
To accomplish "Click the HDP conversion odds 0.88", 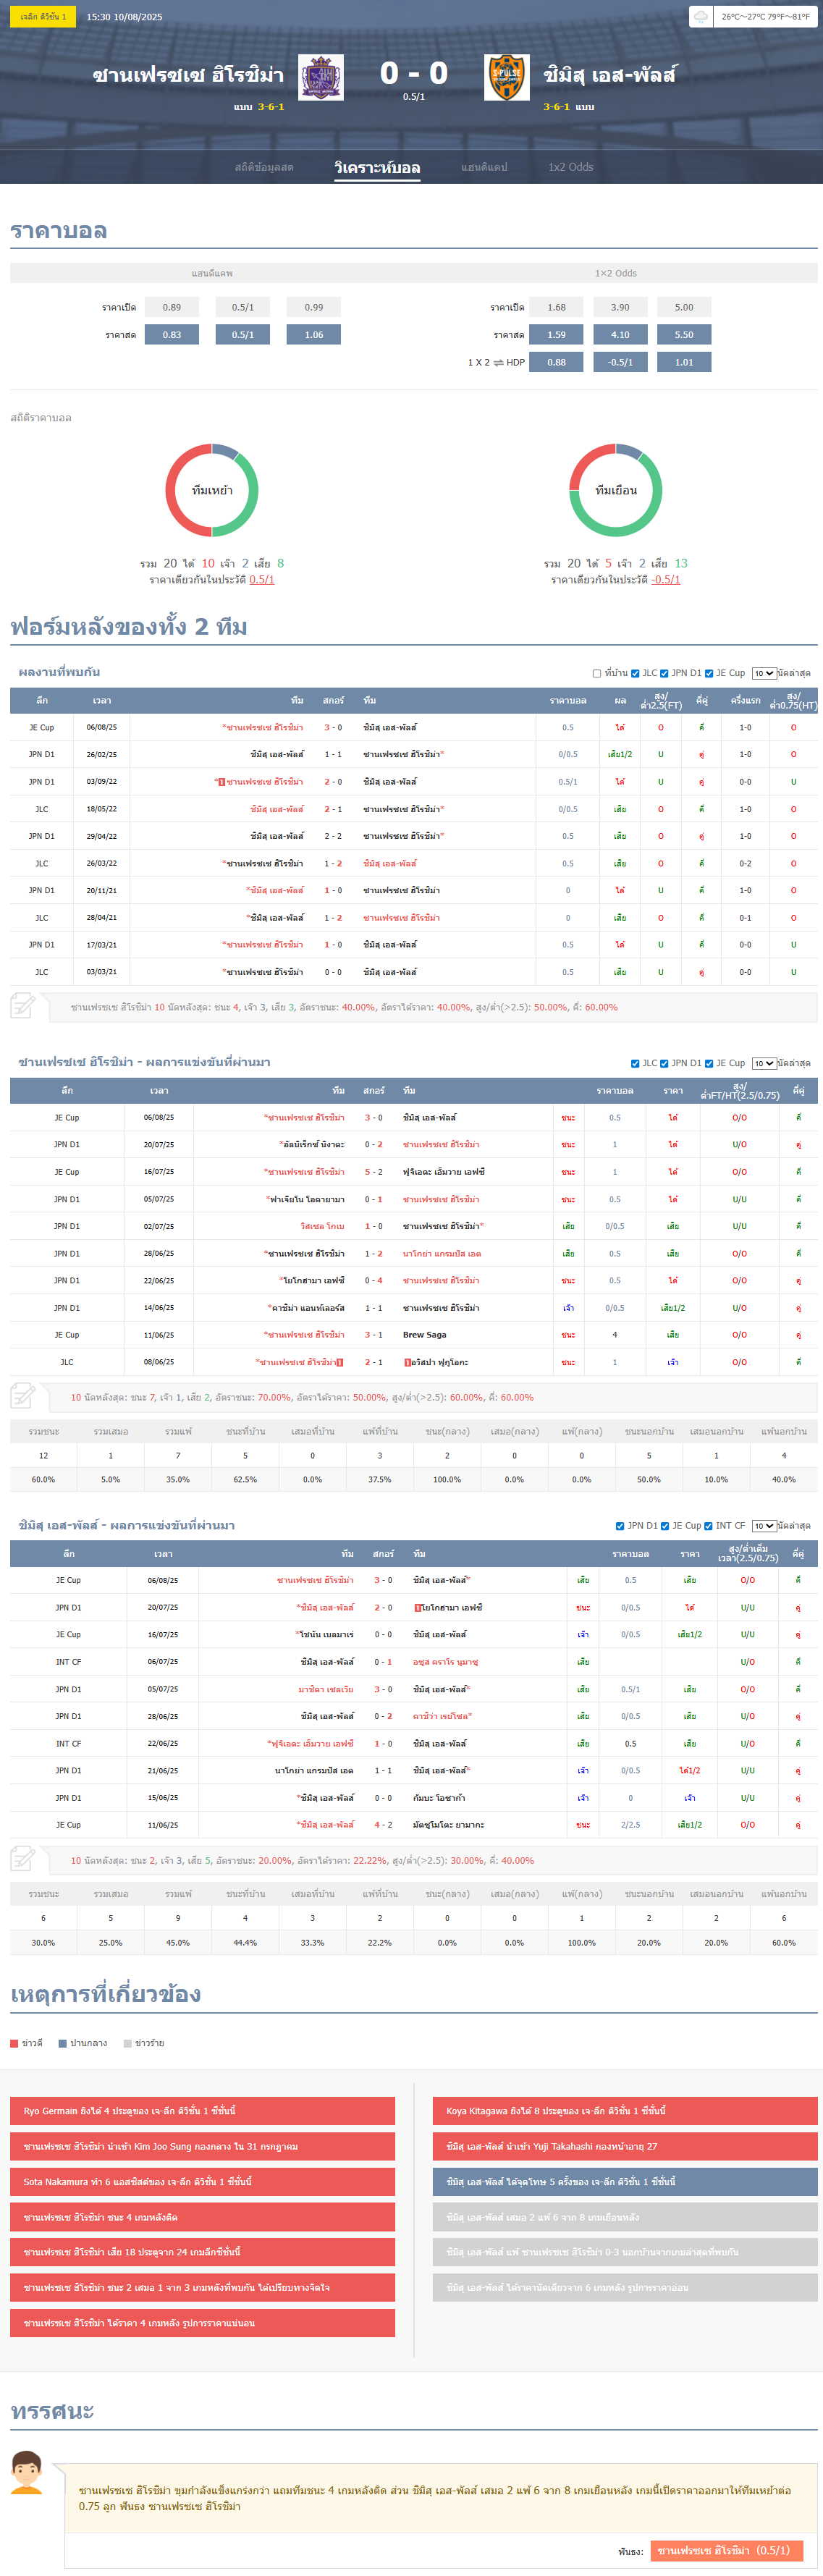I will (557, 362).
